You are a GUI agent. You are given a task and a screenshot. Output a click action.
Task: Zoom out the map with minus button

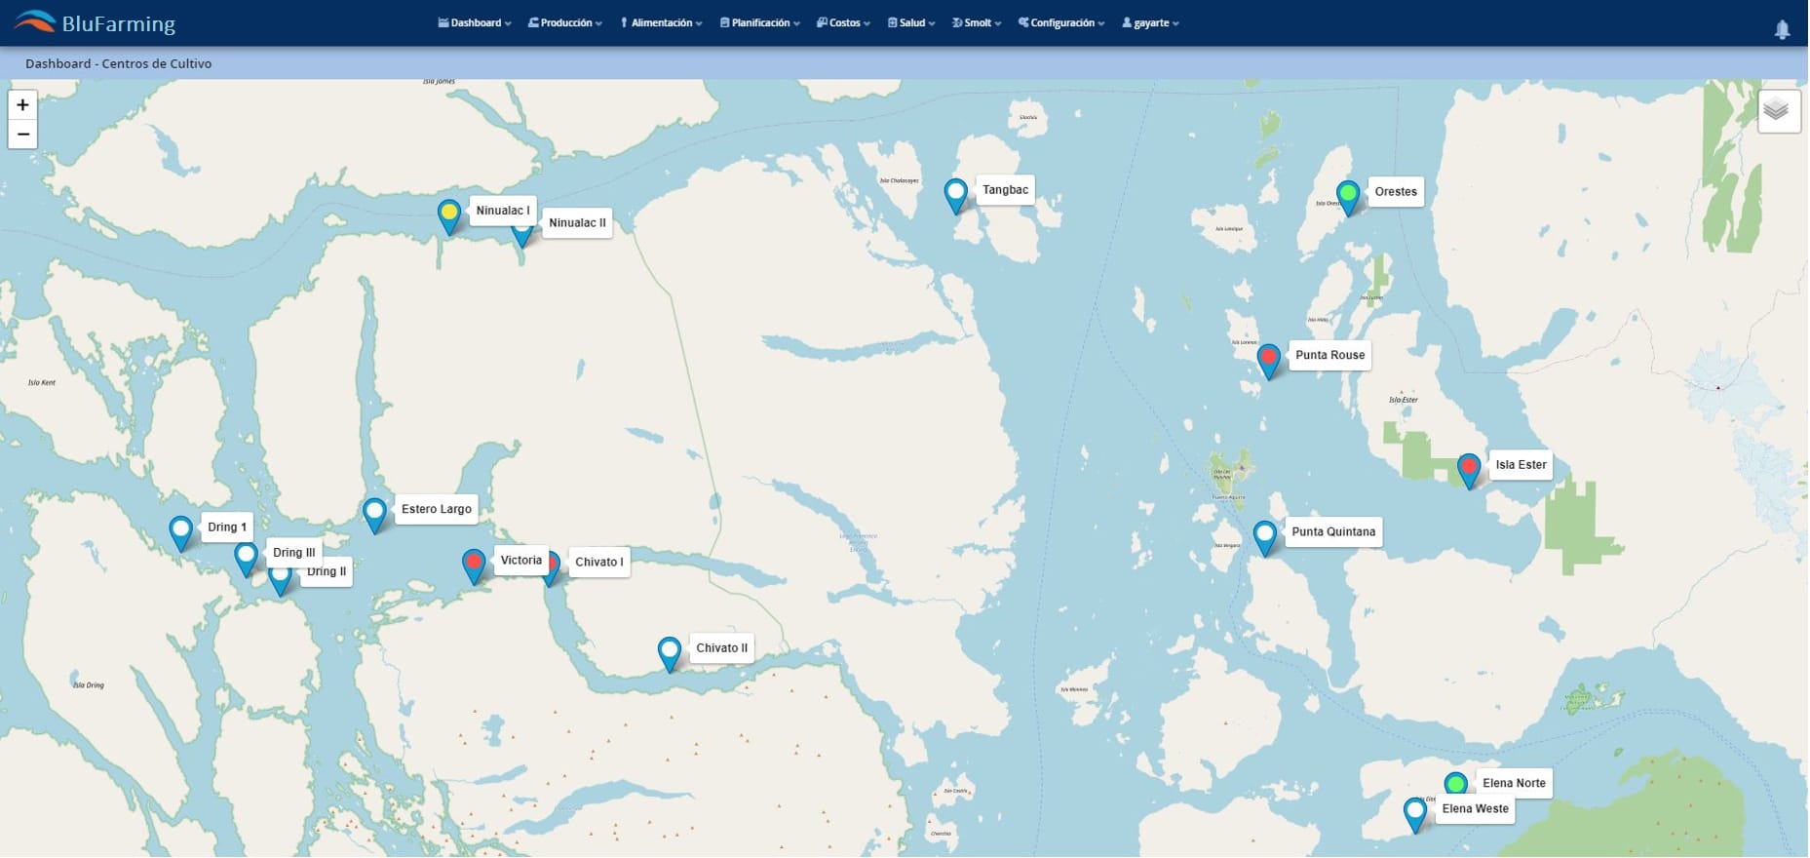pyautogui.click(x=22, y=135)
